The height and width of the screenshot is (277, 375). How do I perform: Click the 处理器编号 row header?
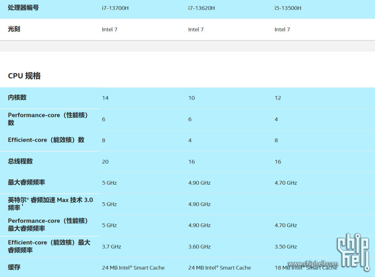(x=23, y=8)
